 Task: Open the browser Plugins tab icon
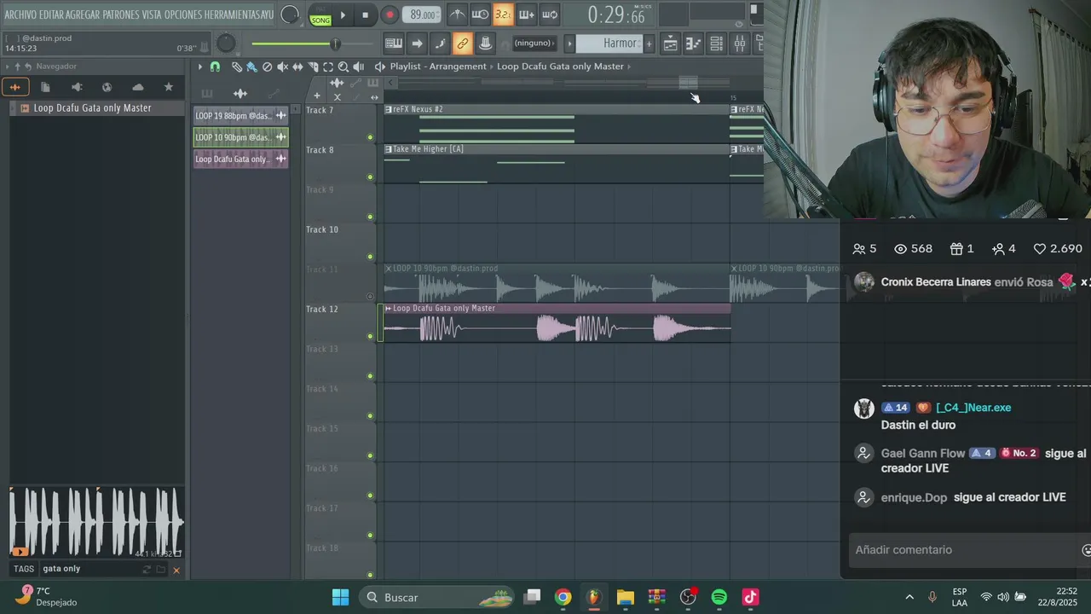[77, 87]
